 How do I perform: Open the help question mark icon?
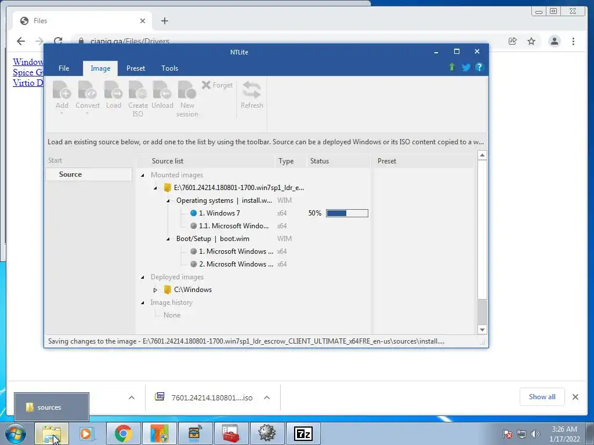point(479,67)
